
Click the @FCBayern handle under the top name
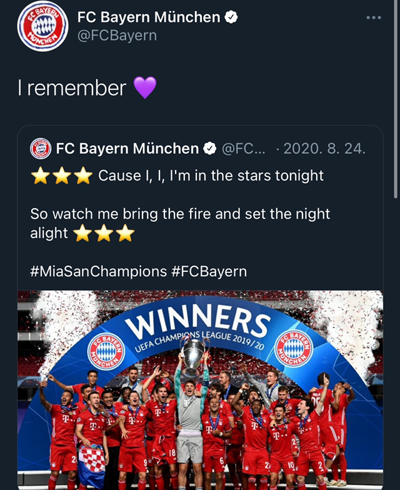coord(117,36)
